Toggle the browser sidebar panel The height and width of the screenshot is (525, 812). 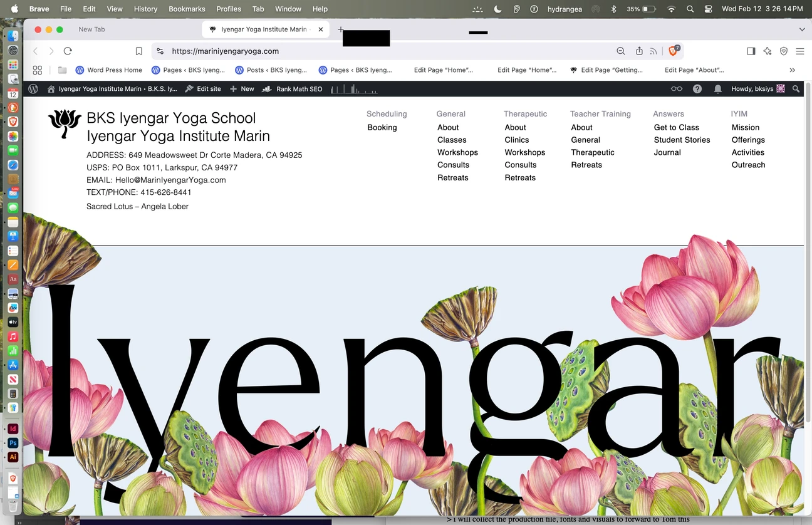tap(751, 51)
